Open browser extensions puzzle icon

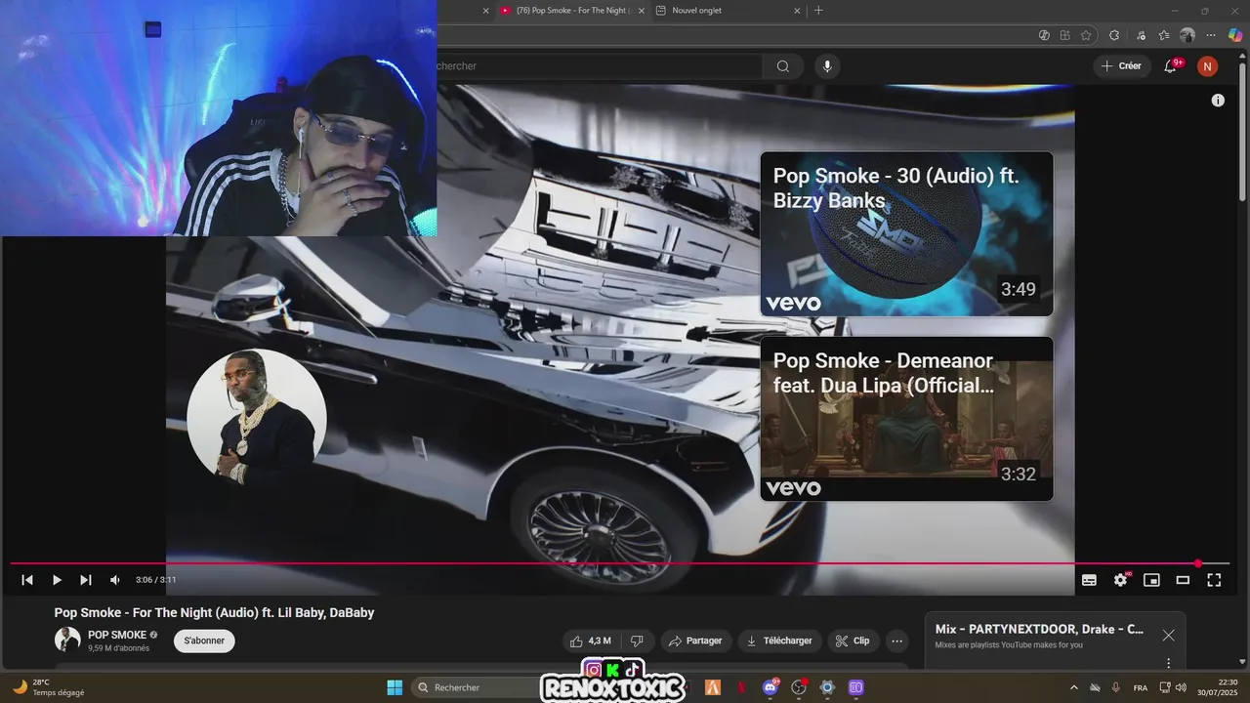[x=1114, y=35]
